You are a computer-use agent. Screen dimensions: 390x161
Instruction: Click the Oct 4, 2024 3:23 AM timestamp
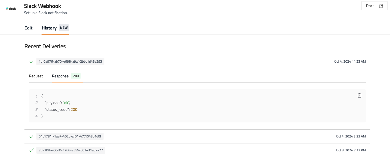click(x=351, y=136)
